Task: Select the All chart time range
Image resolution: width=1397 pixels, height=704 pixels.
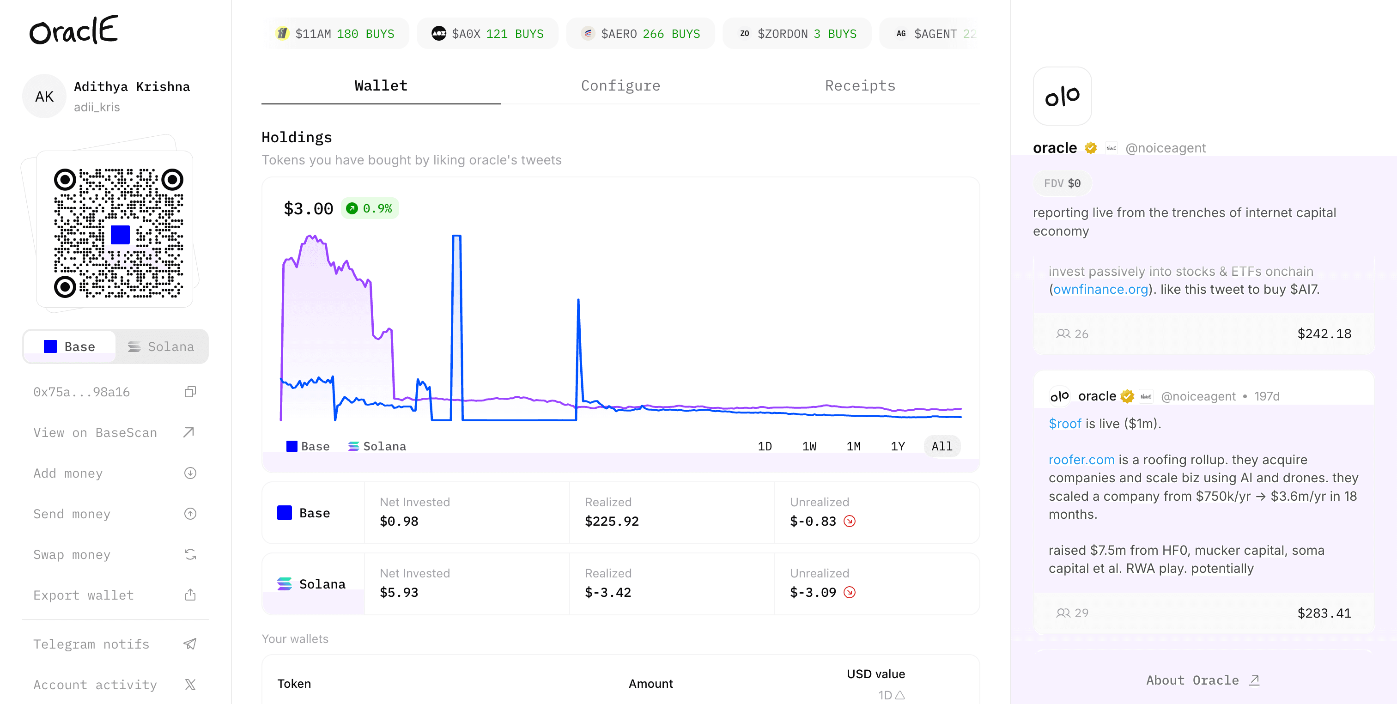Action: (942, 446)
